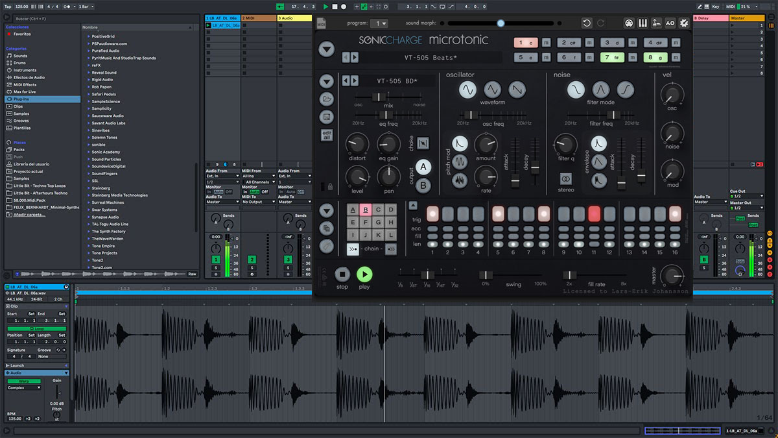Viewport: 778px width, 438px height.
Task: Select the exponential noise envelope shape
Action: [599, 143]
